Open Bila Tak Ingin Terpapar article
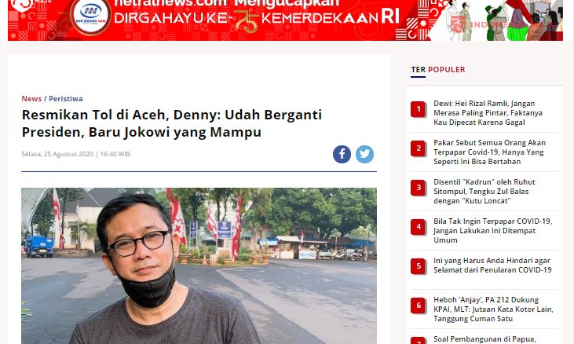Screen dimensions: 574x344 493,230
